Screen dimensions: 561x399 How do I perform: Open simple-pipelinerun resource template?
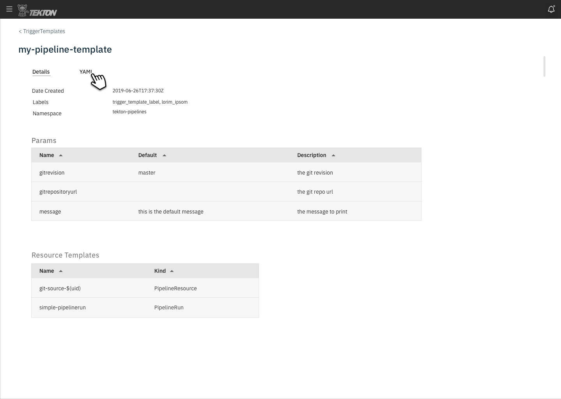click(x=145, y=307)
